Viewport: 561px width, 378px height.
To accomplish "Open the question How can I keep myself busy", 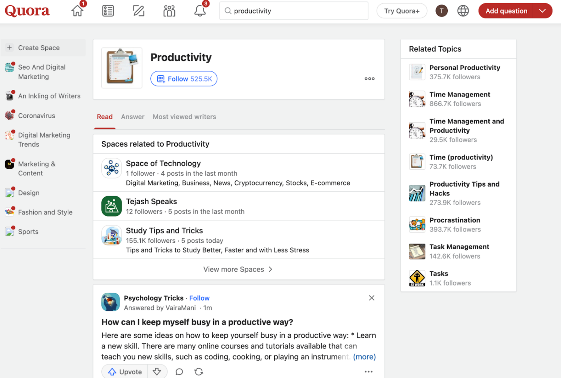I will point(197,322).
